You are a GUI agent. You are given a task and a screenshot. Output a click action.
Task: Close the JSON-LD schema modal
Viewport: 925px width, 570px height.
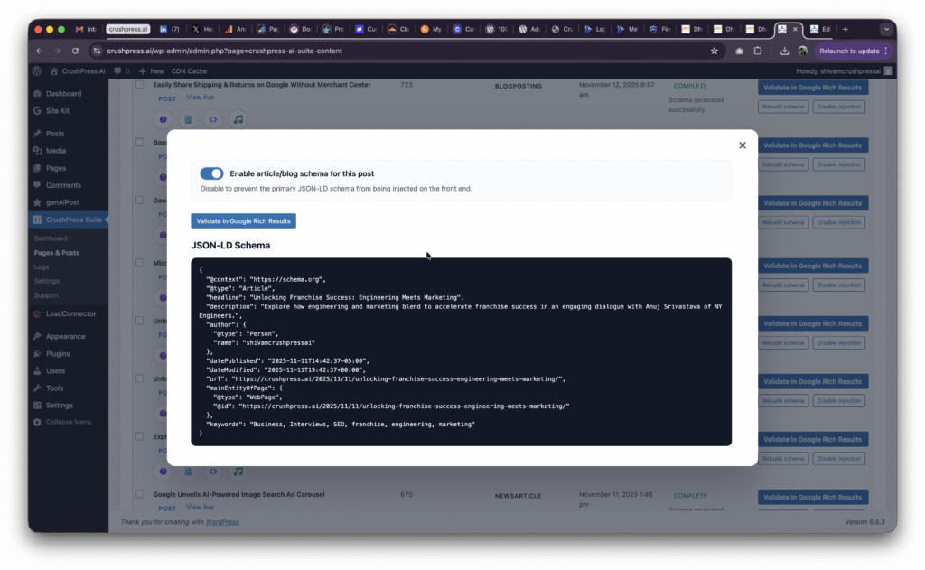[743, 145]
